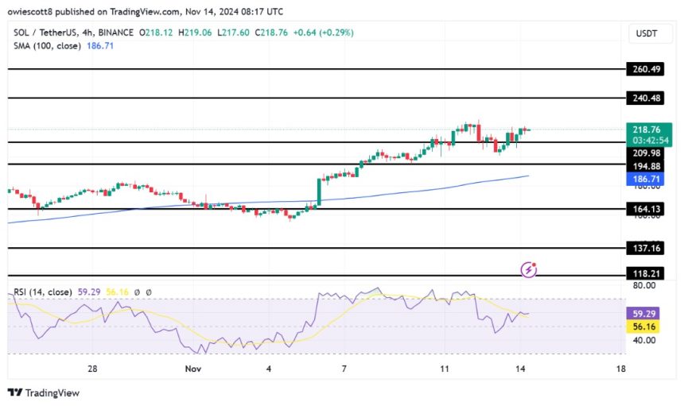Click the TradingView logo at the bottom left
684x406 pixels.
pyautogui.click(x=44, y=392)
